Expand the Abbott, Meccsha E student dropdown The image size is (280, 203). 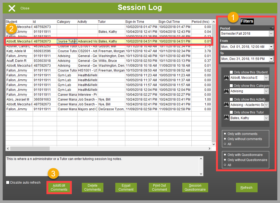tap(266, 78)
